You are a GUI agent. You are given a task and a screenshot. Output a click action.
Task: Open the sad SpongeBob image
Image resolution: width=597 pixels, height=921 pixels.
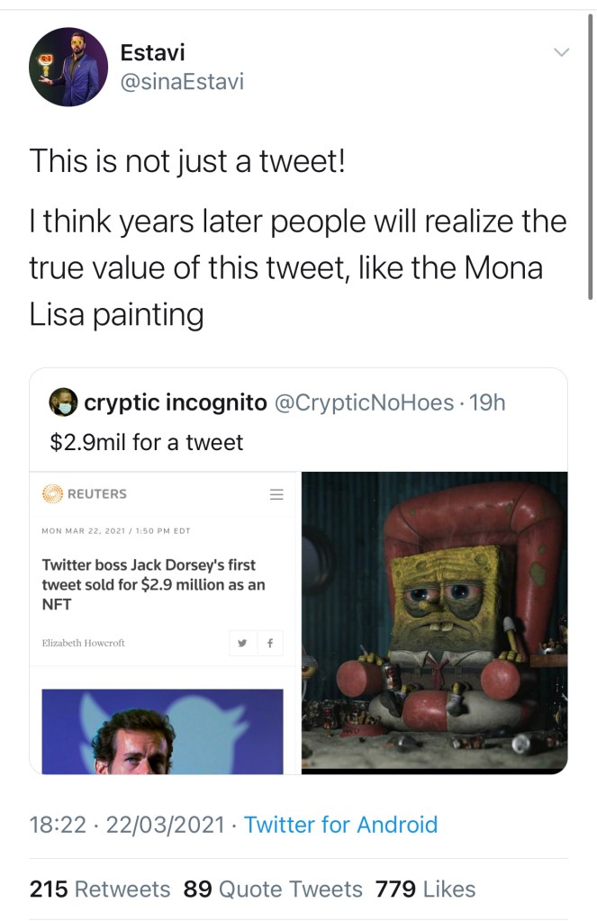pos(434,622)
